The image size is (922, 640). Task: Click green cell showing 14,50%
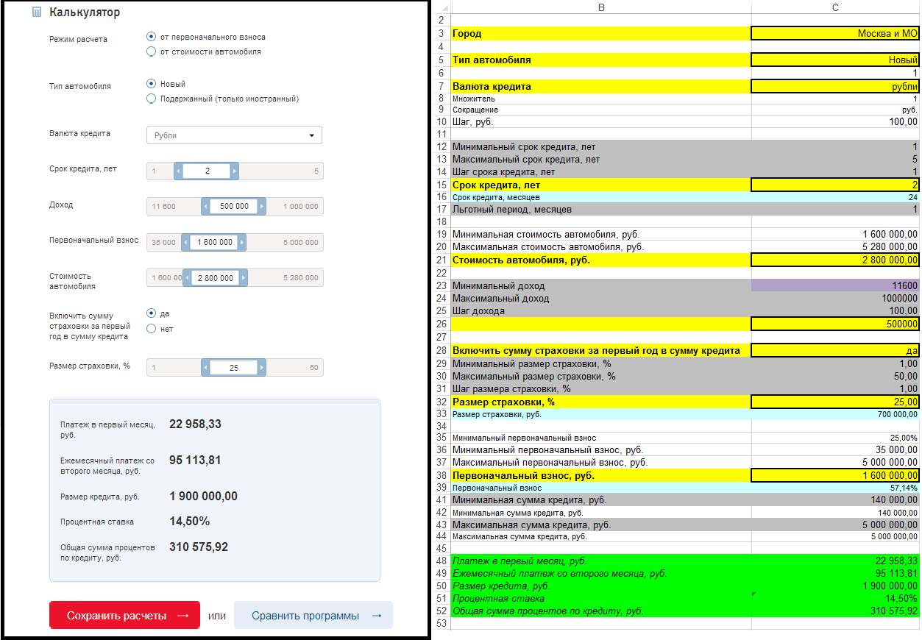coord(835,598)
